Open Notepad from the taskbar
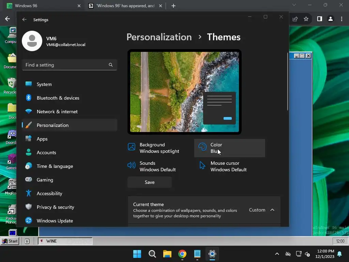The height and width of the screenshot is (262, 349). pos(197,254)
